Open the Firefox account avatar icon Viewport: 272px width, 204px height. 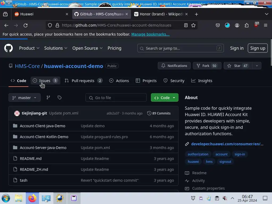(x=237, y=25)
